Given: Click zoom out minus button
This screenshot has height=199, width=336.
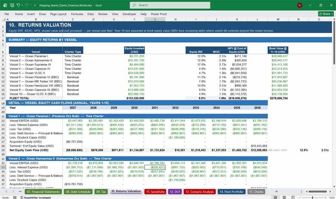Looking at the screenshot, I should (x=300, y=198).
